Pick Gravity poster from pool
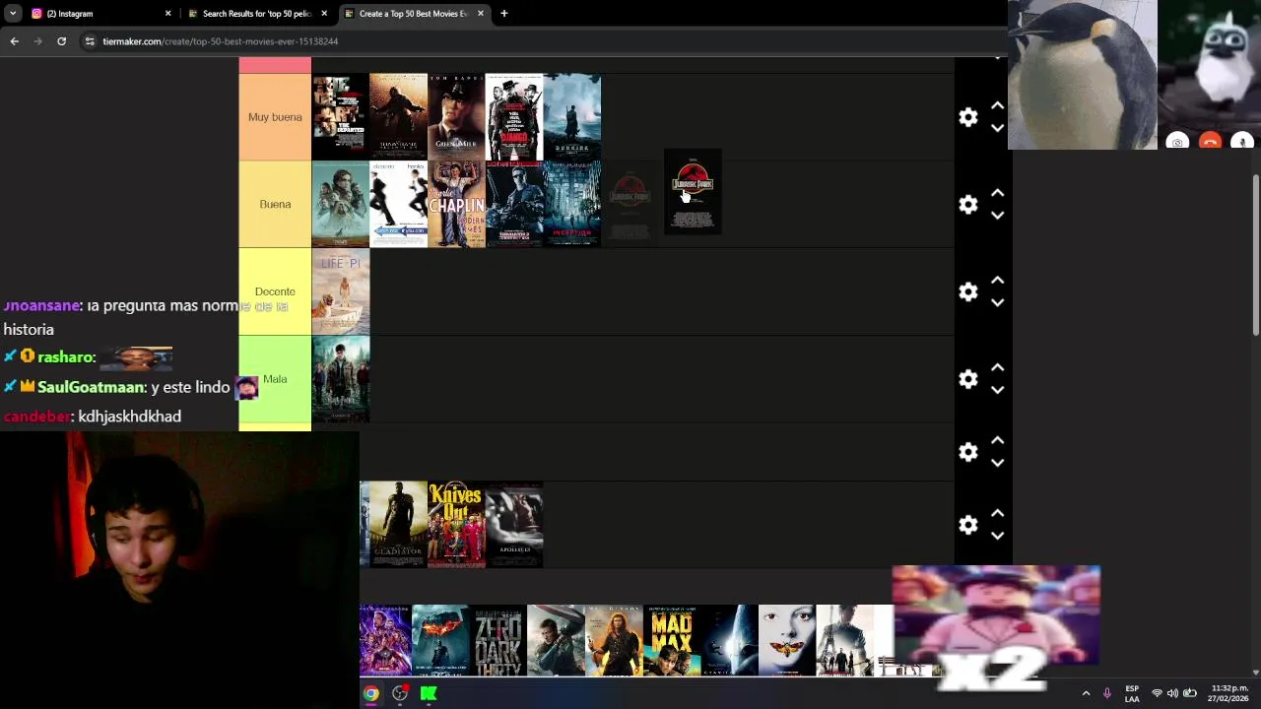 pyautogui.click(x=729, y=641)
